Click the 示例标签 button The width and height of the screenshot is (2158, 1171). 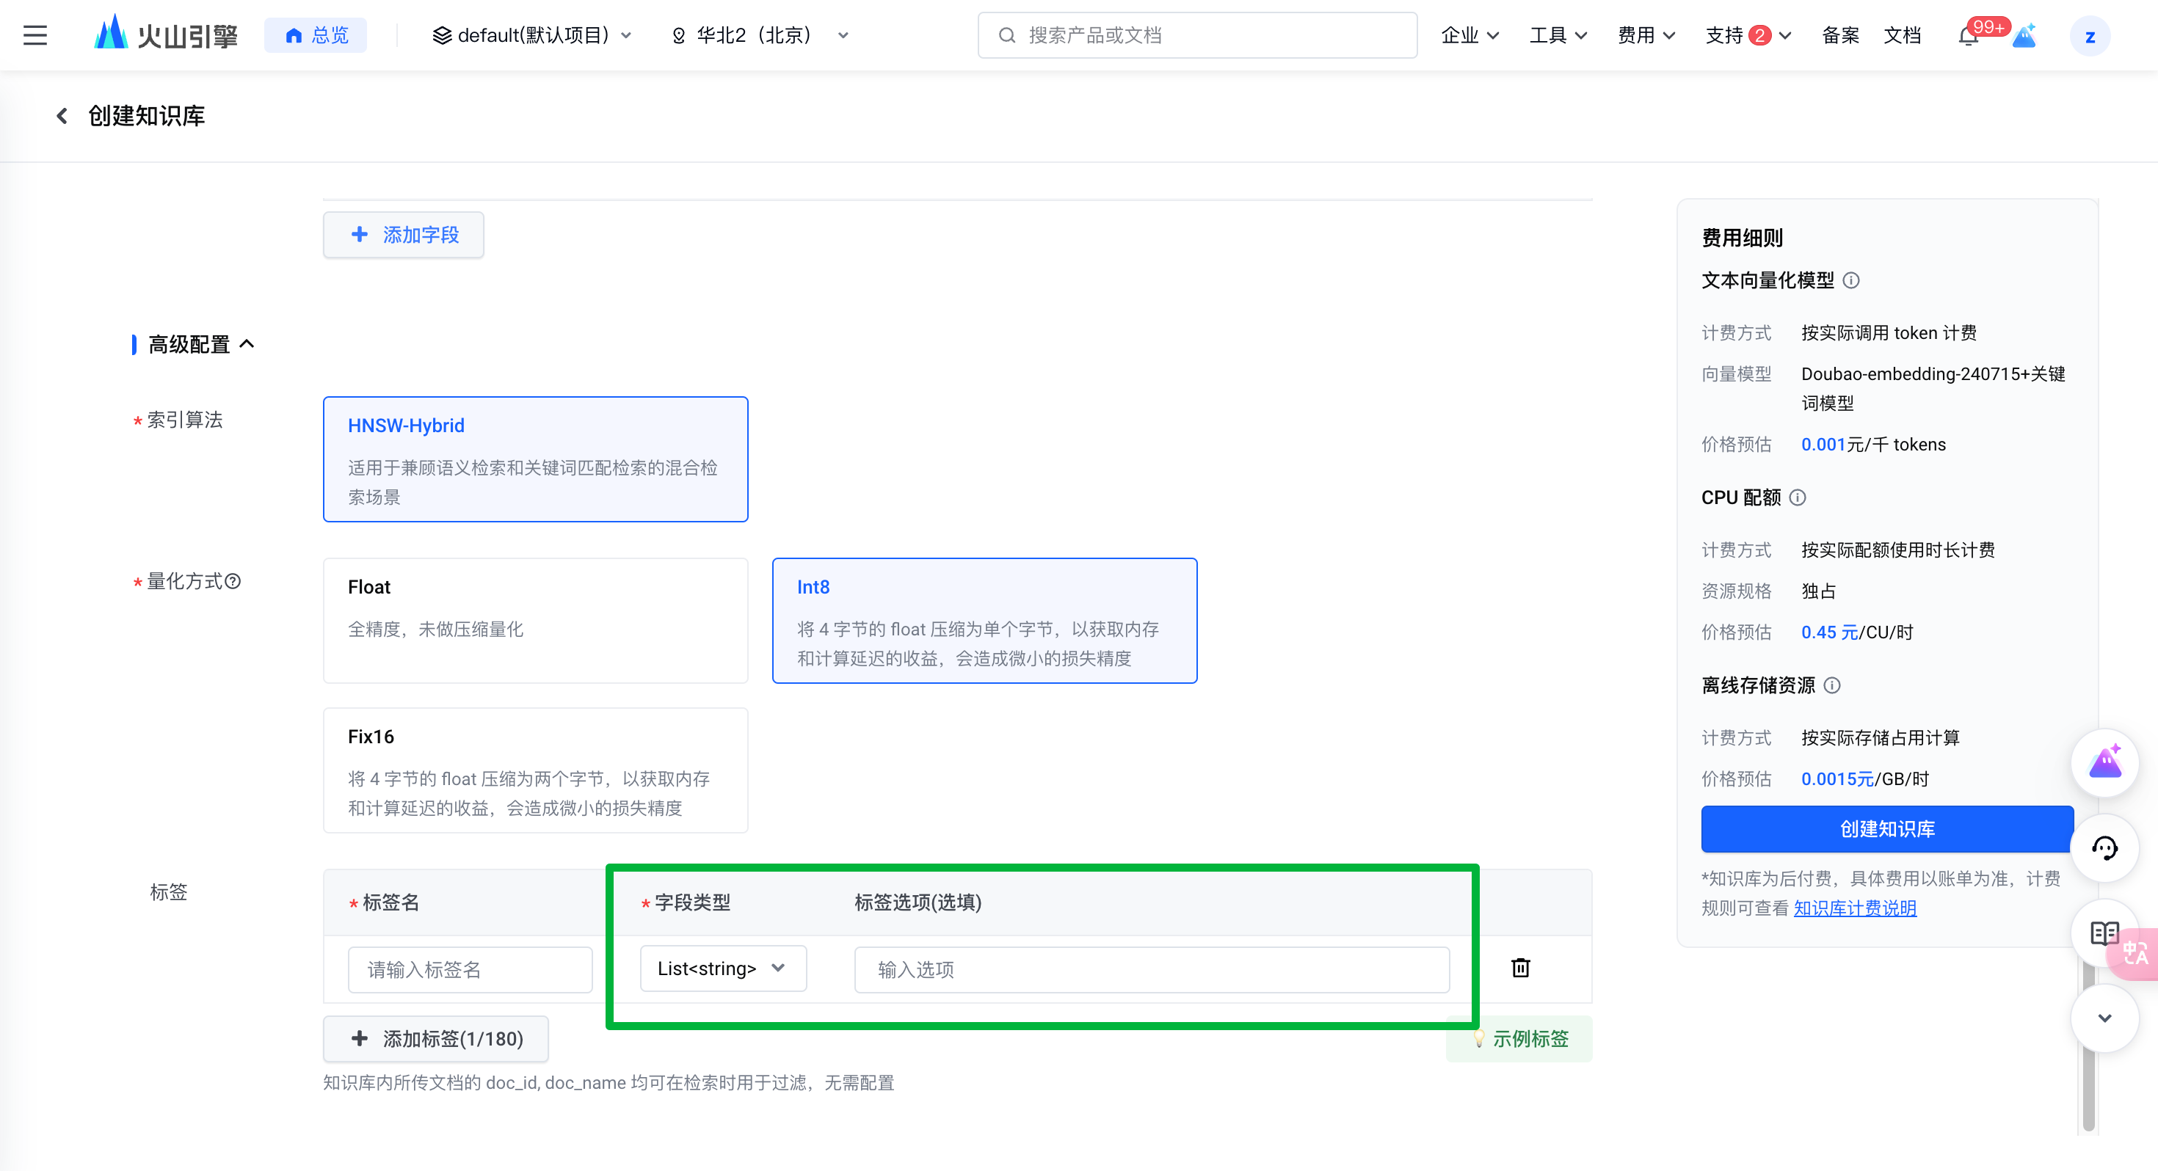(1519, 1039)
